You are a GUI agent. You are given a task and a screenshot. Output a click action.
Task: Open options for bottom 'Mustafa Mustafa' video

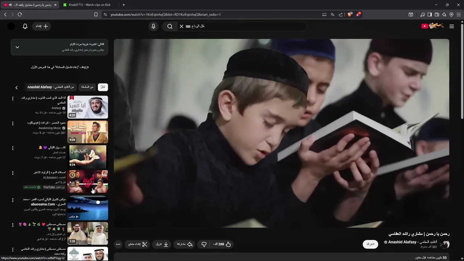coord(13,249)
